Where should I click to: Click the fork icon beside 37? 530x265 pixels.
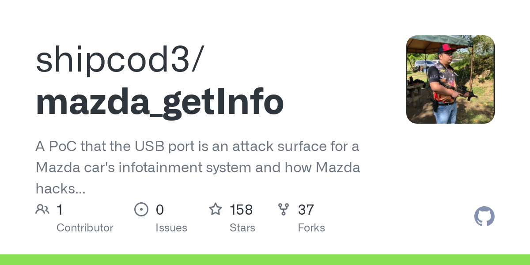click(x=284, y=209)
